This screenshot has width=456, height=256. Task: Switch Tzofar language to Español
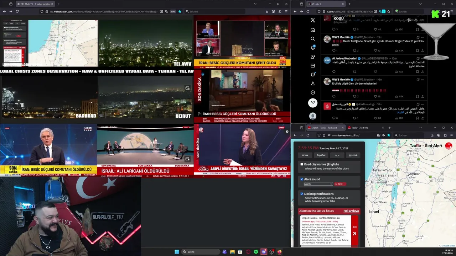click(321, 155)
